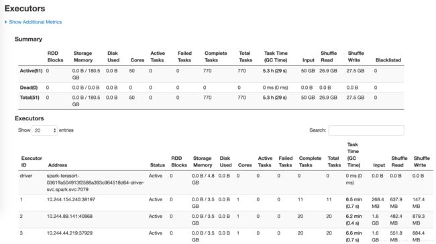Click the 147.4 MB shuffle write of executor 1
This screenshot has width=436, height=244.
point(419,203)
